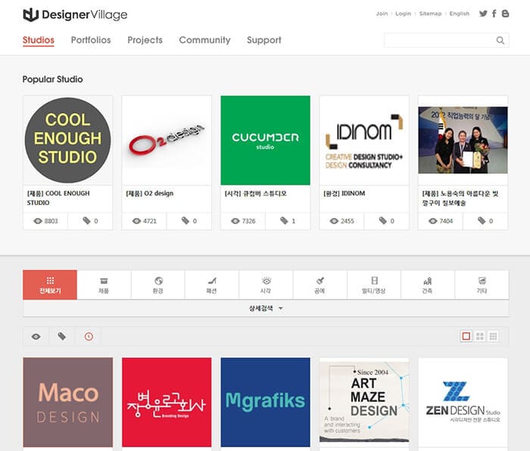
Task: Switch to small nine-tile grid view
Action: pyautogui.click(x=493, y=336)
